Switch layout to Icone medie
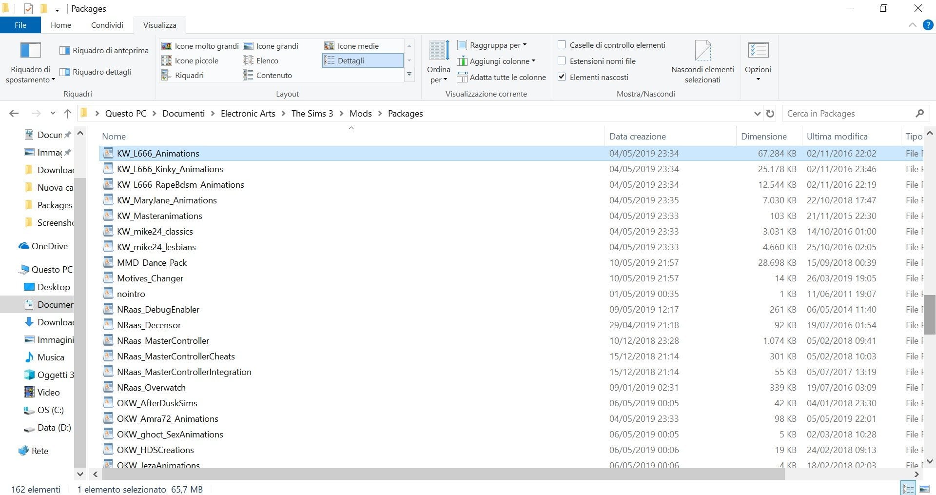This screenshot has height=495, width=936. pos(351,46)
